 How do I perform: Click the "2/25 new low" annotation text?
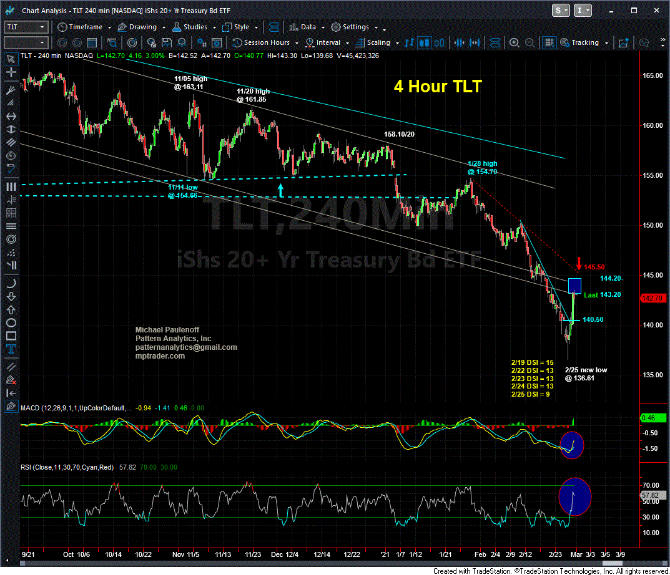point(586,370)
